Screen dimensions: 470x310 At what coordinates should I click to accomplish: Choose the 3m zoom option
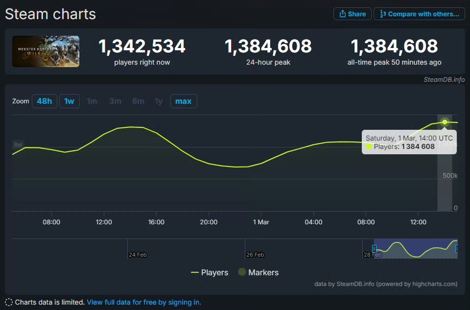(x=115, y=101)
